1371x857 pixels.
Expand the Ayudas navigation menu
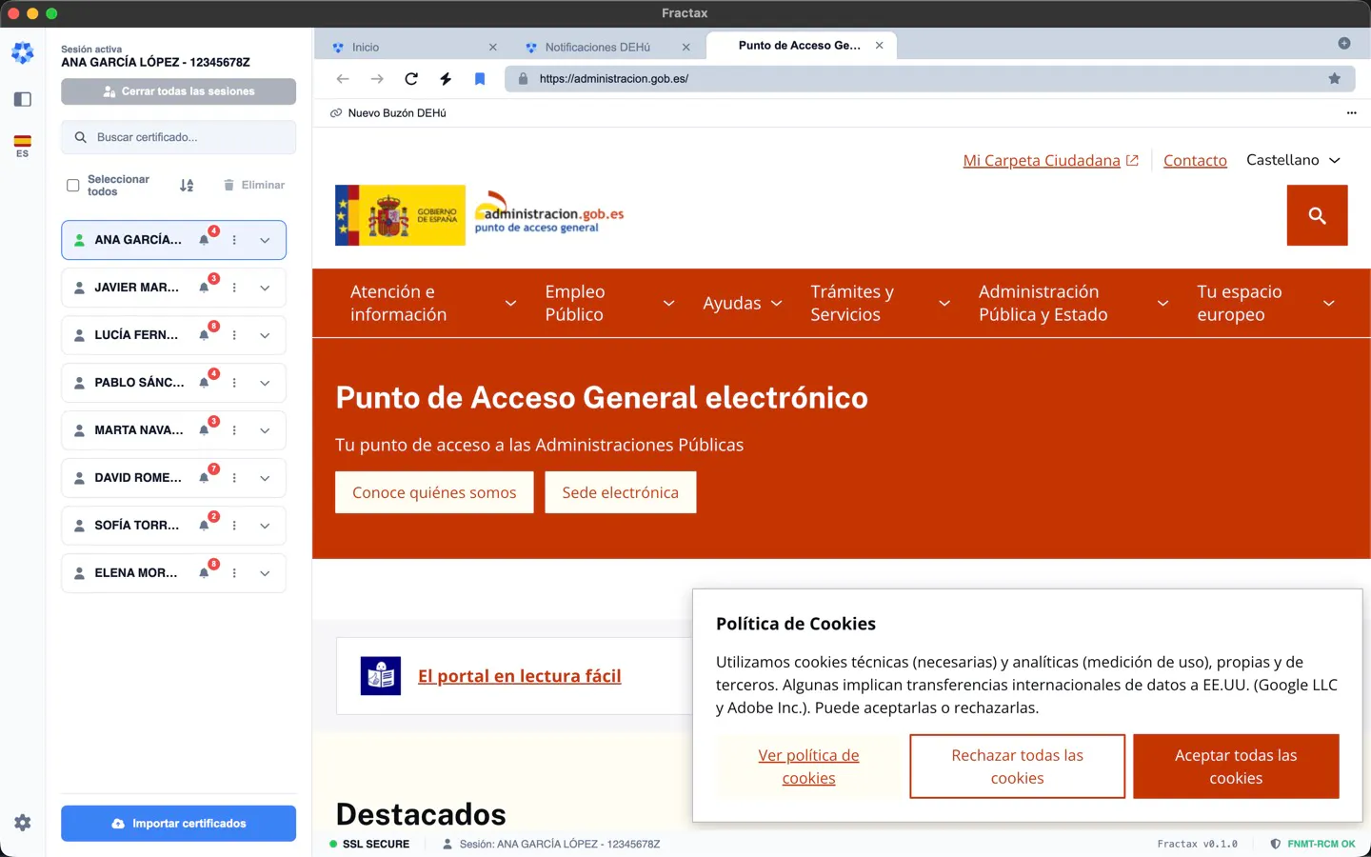[x=743, y=303]
